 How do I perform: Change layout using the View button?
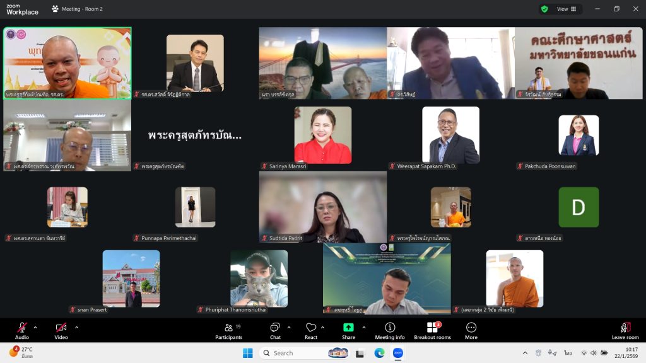pos(566,9)
